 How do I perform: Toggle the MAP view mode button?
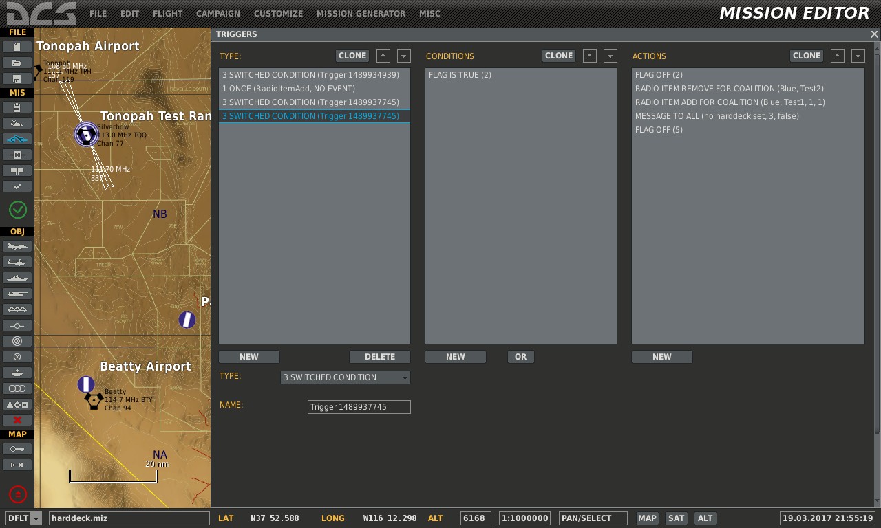647,518
